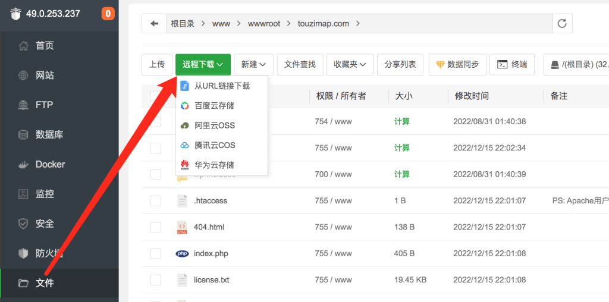Click the 数据同步 button label
609x302 pixels.
tap(463, 64)
